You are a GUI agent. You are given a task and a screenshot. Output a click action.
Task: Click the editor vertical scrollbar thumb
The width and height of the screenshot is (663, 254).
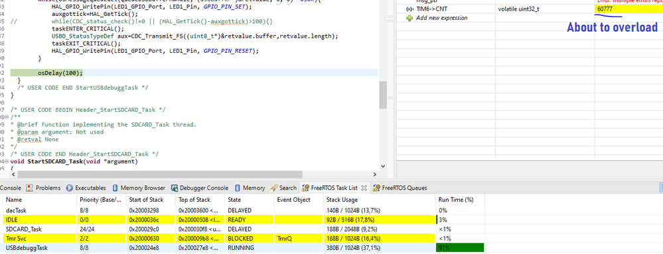pyautogui.click(x=383, y=95)
